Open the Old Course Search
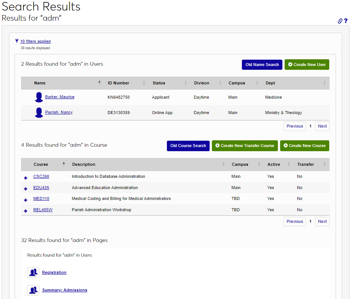351x299 pixels. tap(188, 146)
